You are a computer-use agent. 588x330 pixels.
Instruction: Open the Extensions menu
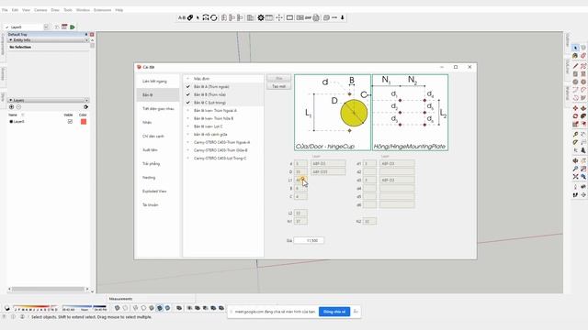[102, 10]
